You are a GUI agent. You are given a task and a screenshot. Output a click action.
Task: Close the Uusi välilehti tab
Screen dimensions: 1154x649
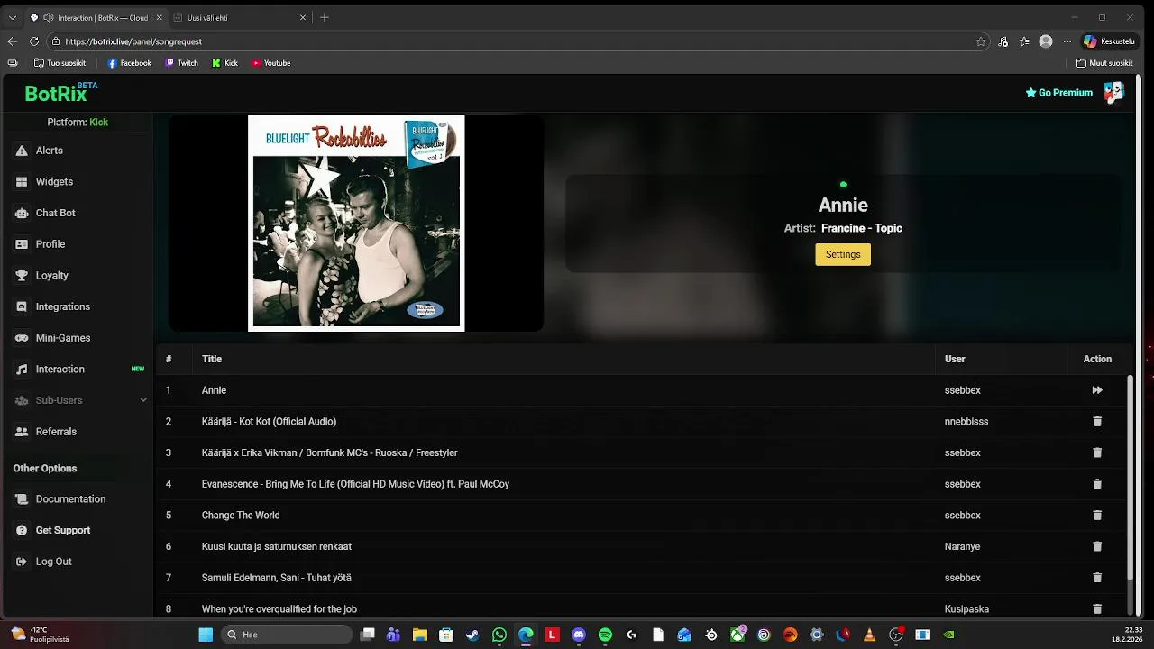303,17
